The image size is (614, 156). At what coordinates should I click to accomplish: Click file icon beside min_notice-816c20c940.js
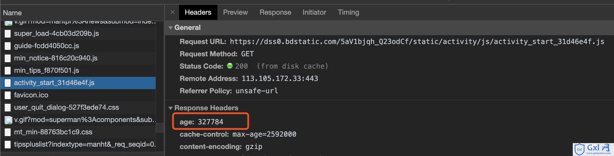[8, 58]
